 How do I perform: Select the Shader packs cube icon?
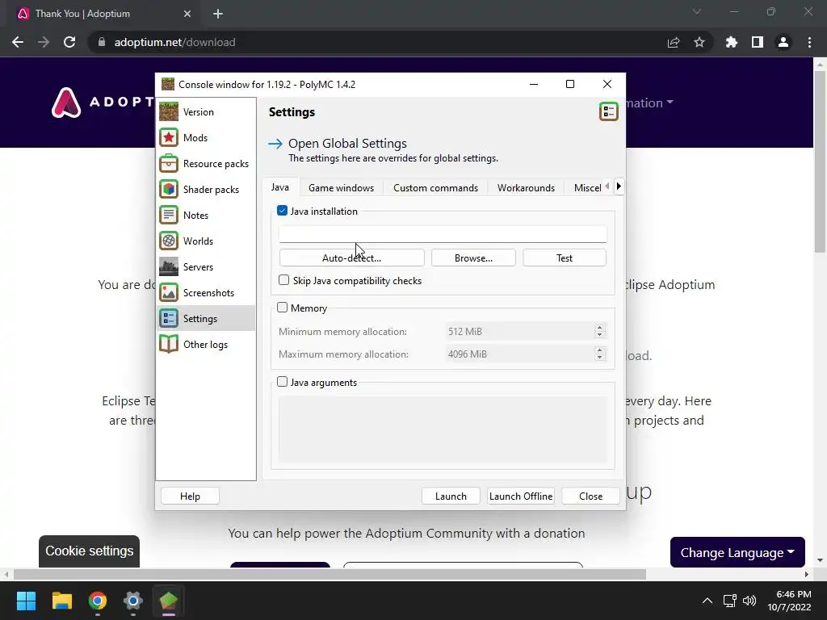click(x=169, y=189)
